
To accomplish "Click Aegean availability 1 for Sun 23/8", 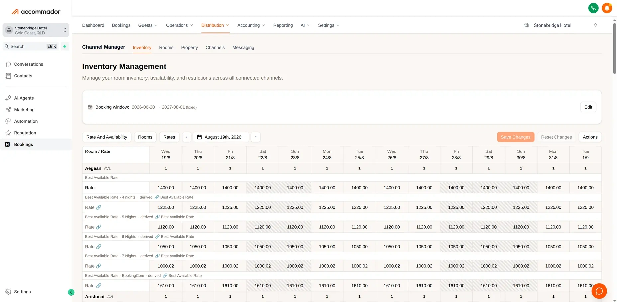I will tap(295, 168).
